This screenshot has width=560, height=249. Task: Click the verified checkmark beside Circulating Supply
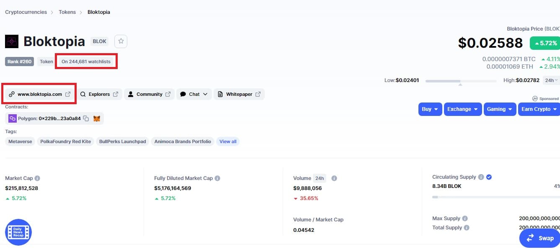click(489, 177)
